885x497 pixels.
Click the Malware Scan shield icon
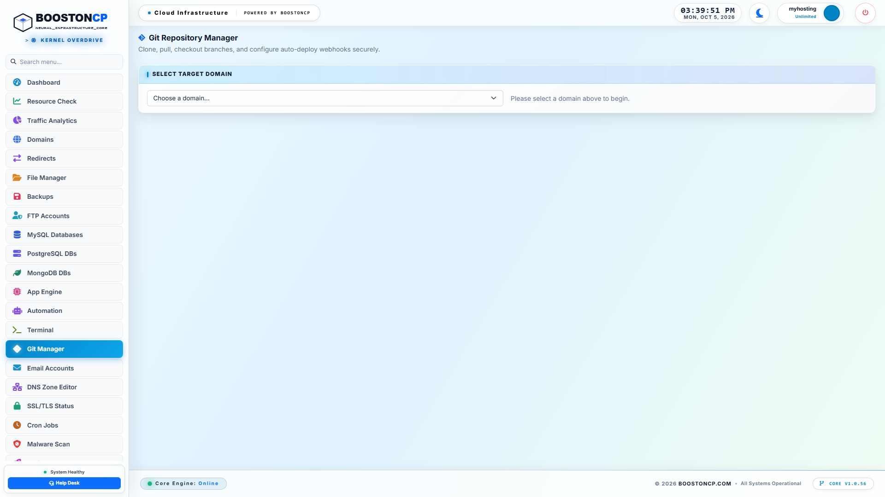[x=17, y=444]
